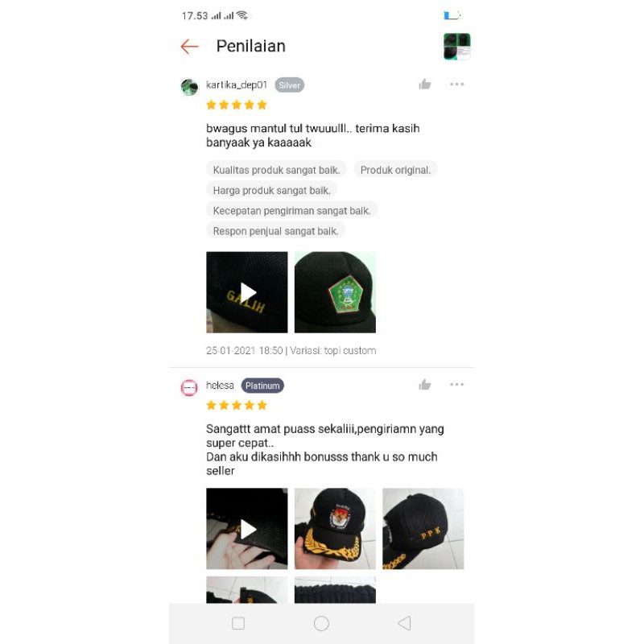The image size is (644, 644).
Task: Open three-dot menu on helesa's review
Action: click(x=456, y=385)
